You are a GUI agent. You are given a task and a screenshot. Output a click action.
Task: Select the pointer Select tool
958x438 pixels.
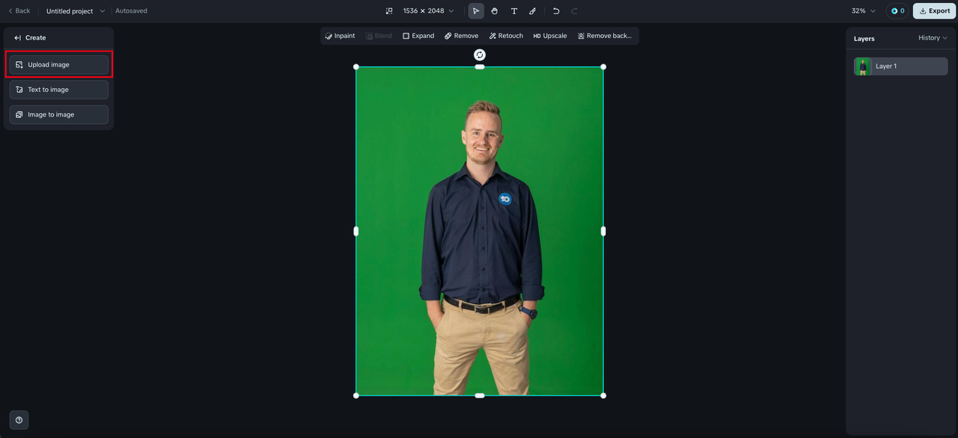[x=476, y=11]
